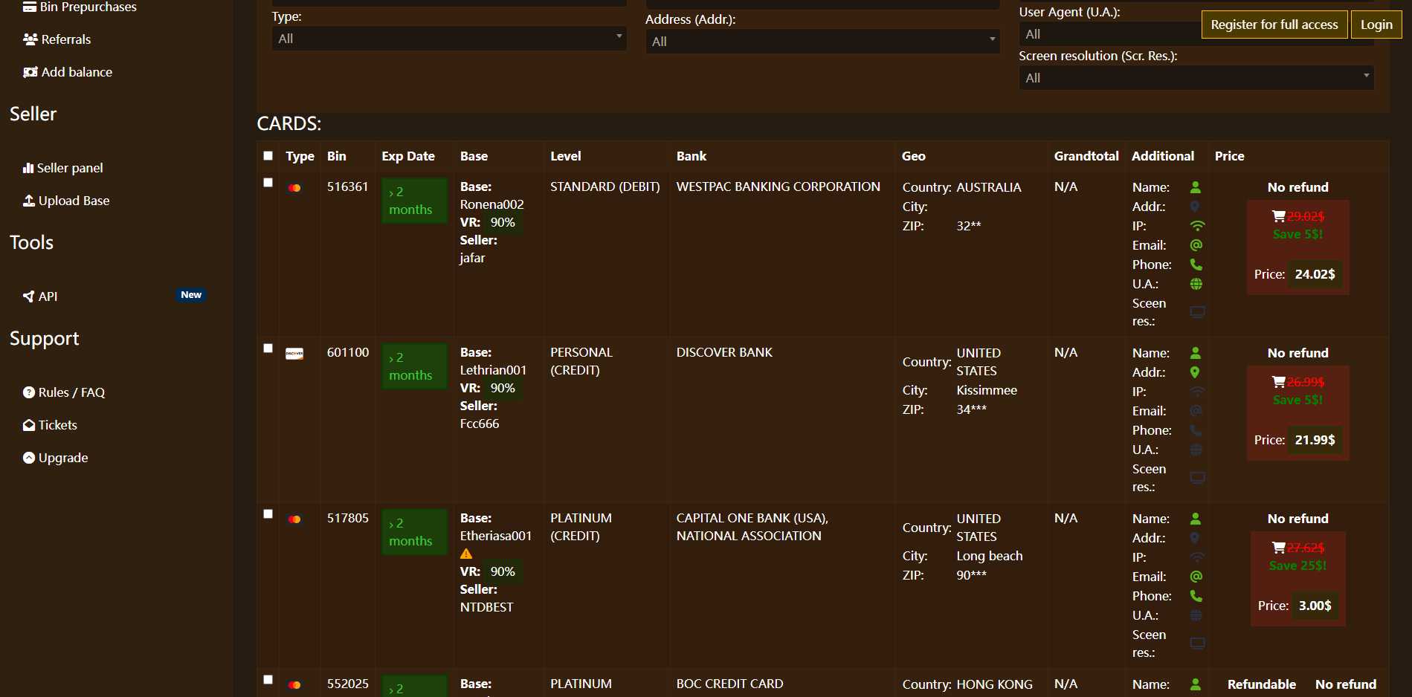
Task: Click the Email @ icon in row 517805
Action: pos(1196,577)
